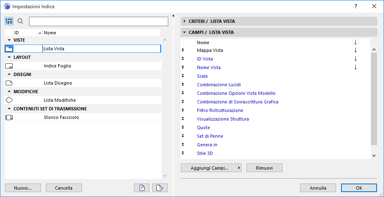Toggle sort arrow for Nome Vista
Image resolution: width=384 pixels, height=197 pixels.
tap(356, 67)
